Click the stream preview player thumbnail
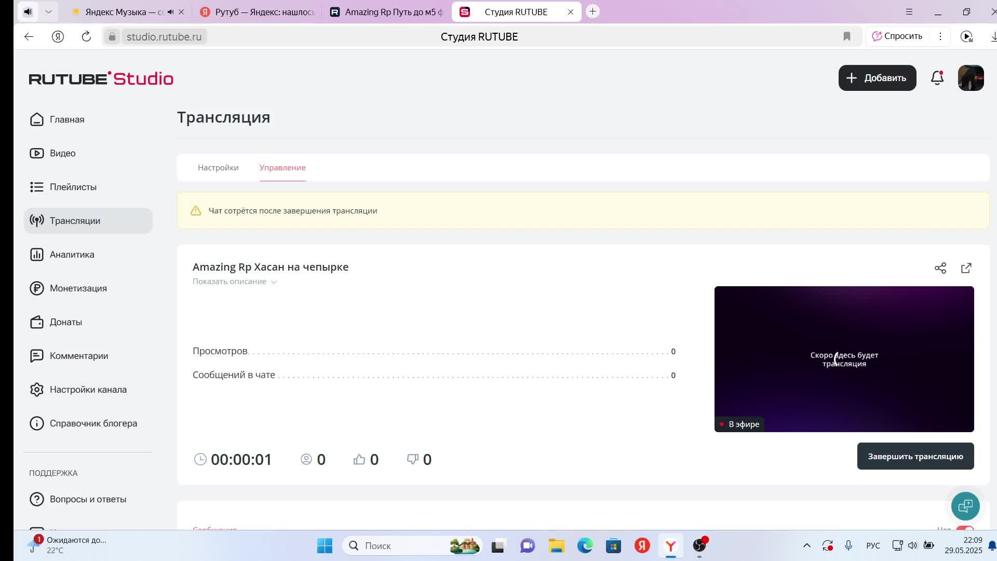Viewport: 997px width, 561px height. click(x=844, y=359)
